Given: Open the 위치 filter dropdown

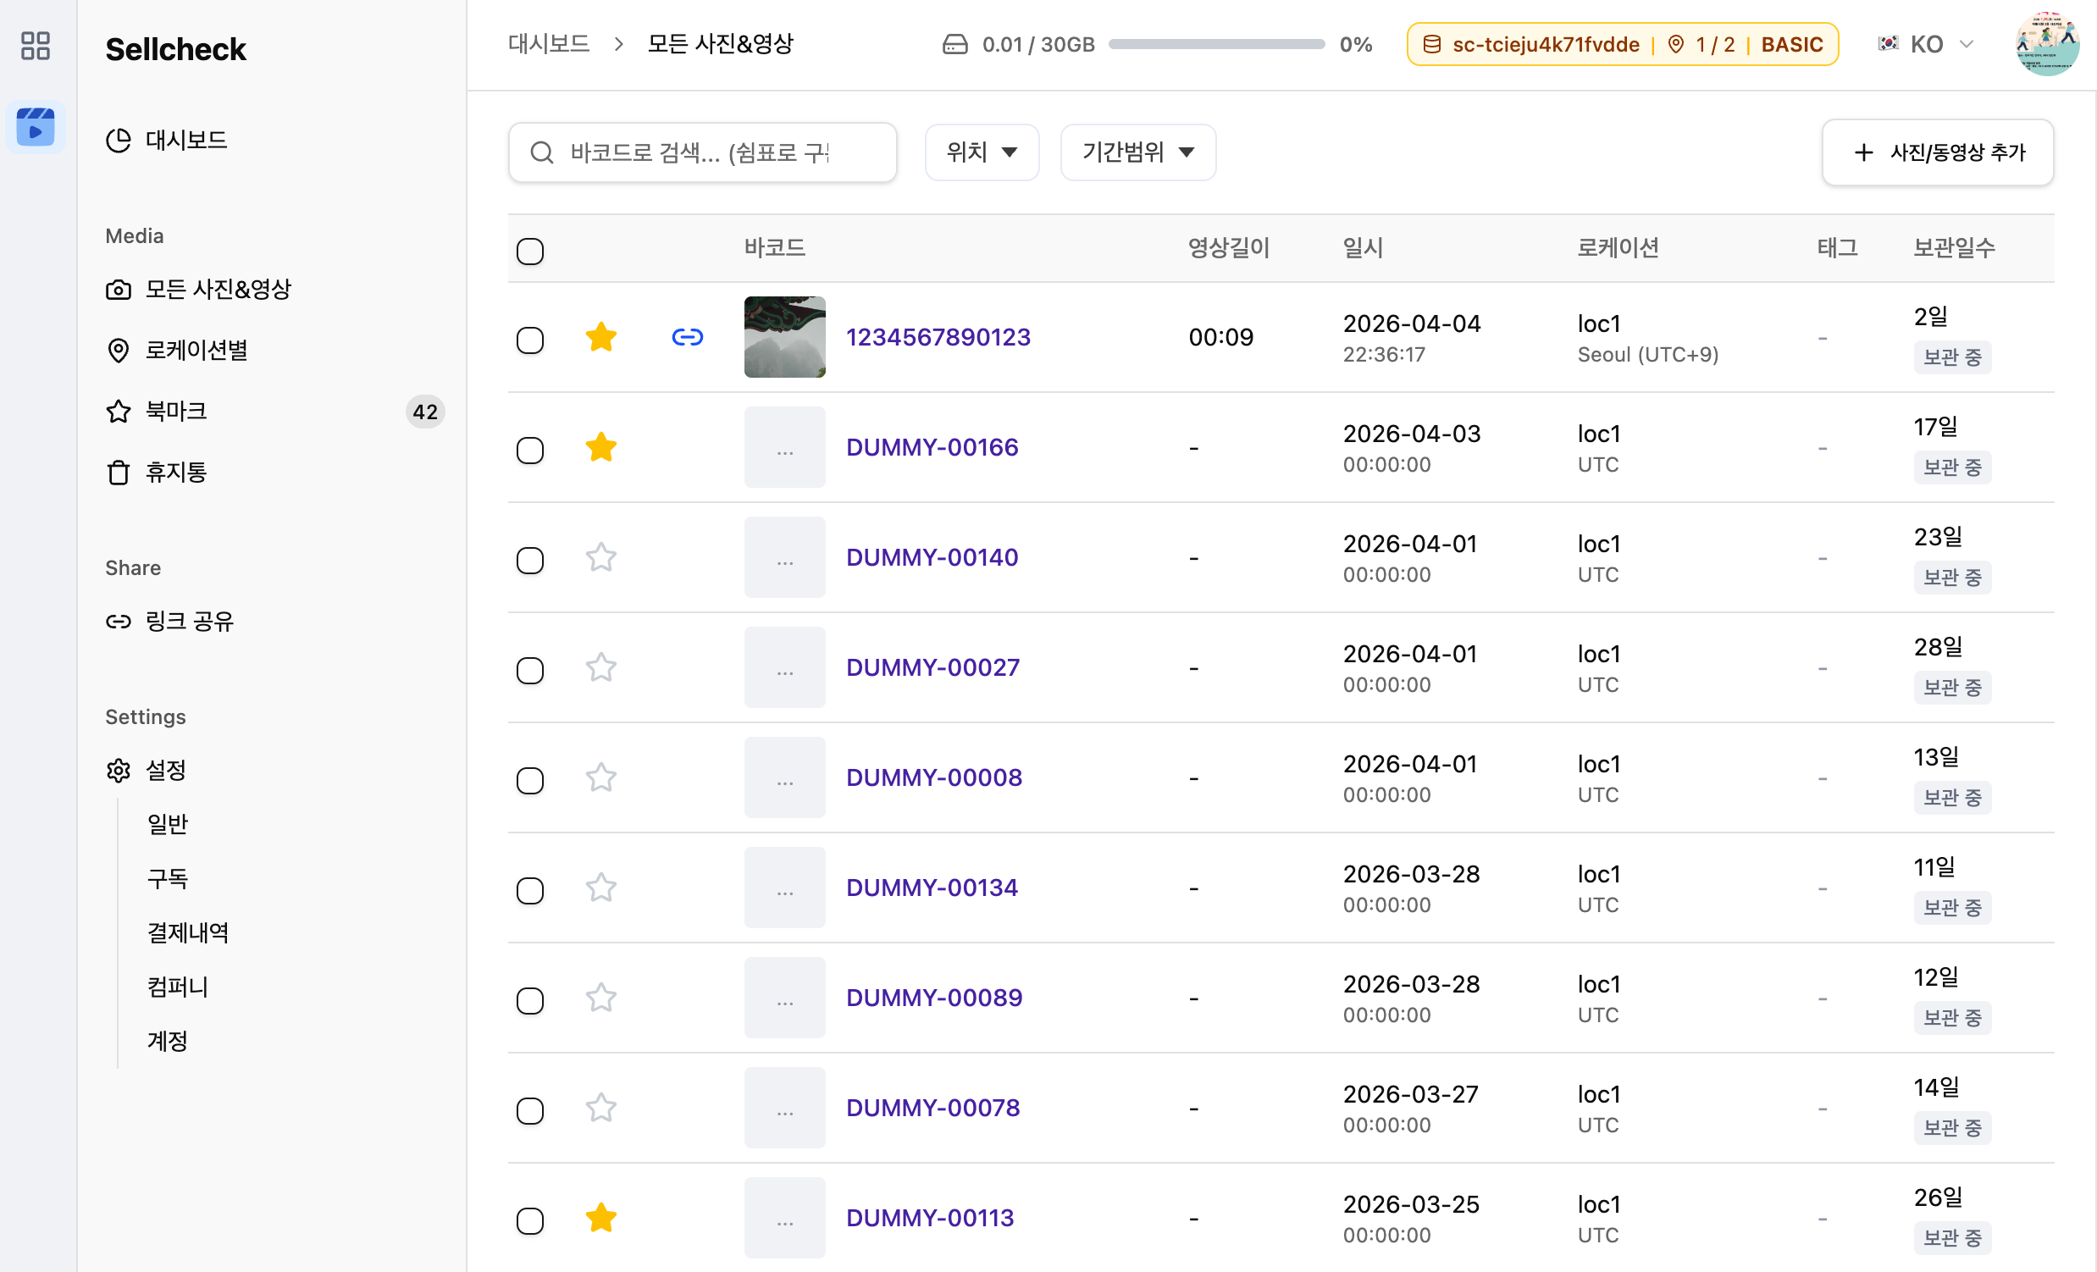Looking at the screenshot, I should coord(982,152).
